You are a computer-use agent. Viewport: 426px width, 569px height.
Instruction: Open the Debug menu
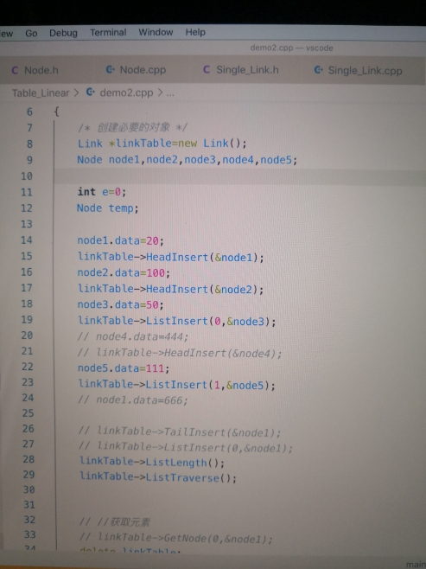[x=63, y=33]
